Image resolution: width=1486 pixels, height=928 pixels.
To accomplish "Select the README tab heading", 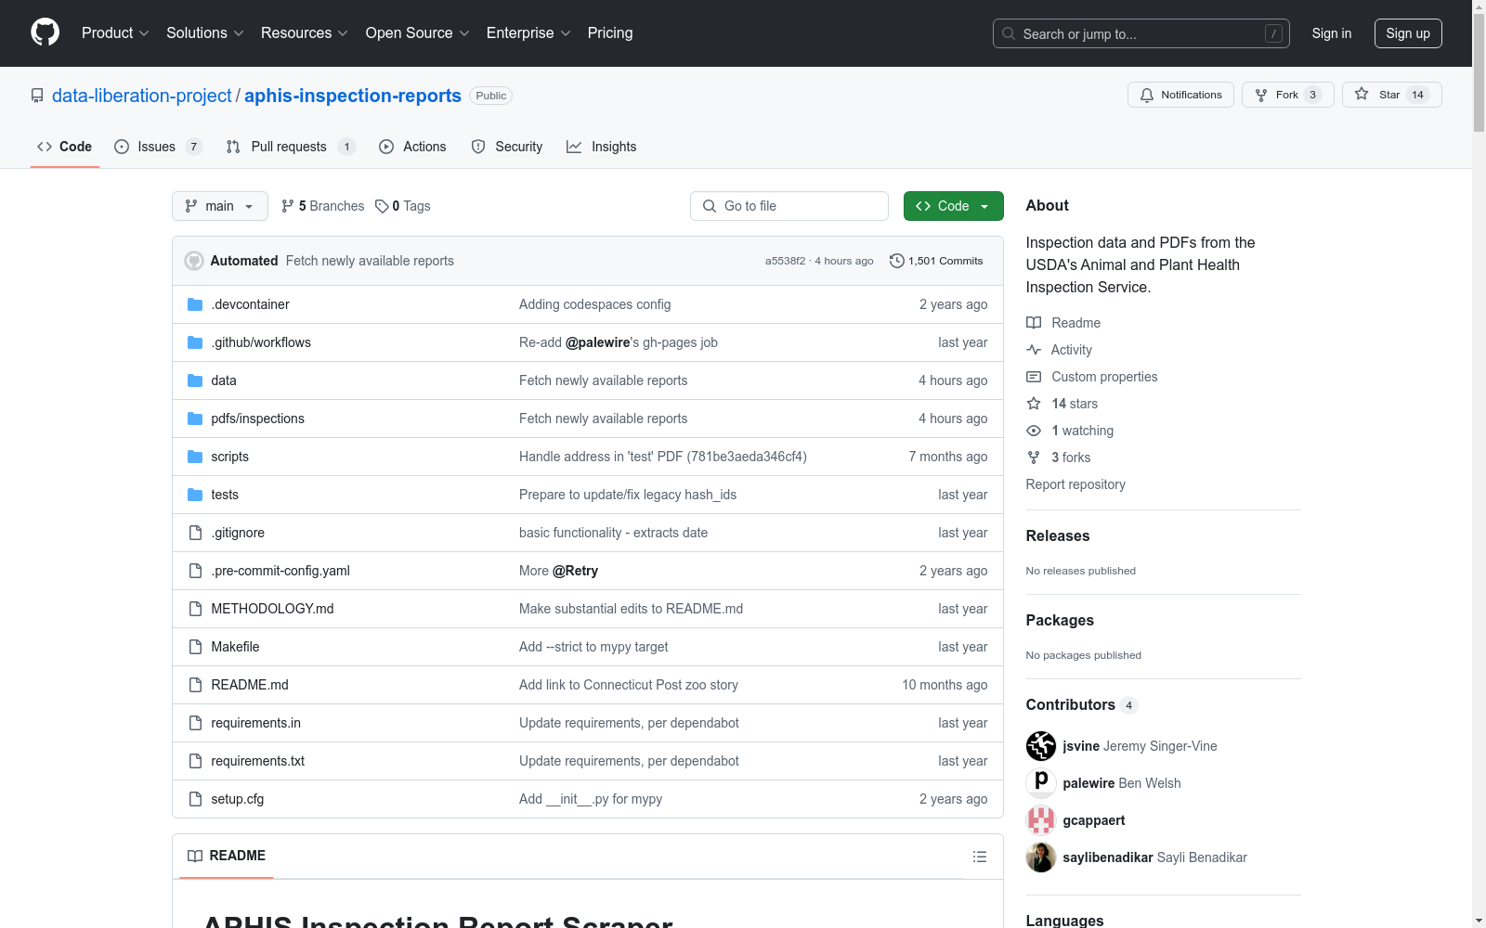I will click(x=227, y=856).
